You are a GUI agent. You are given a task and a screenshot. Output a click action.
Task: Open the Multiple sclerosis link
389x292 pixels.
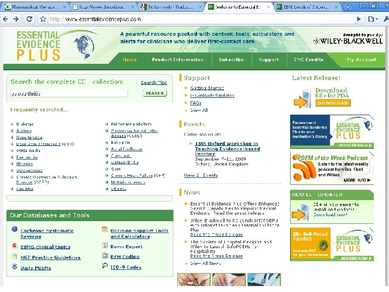tap(128, 182)
